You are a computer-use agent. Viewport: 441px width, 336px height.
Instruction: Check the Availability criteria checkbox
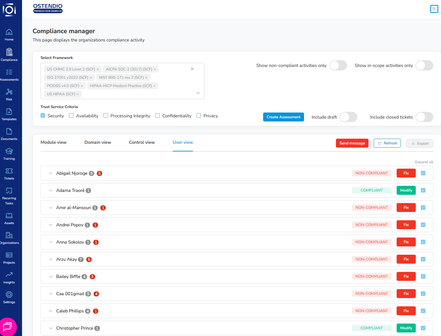tap(71, 116)
